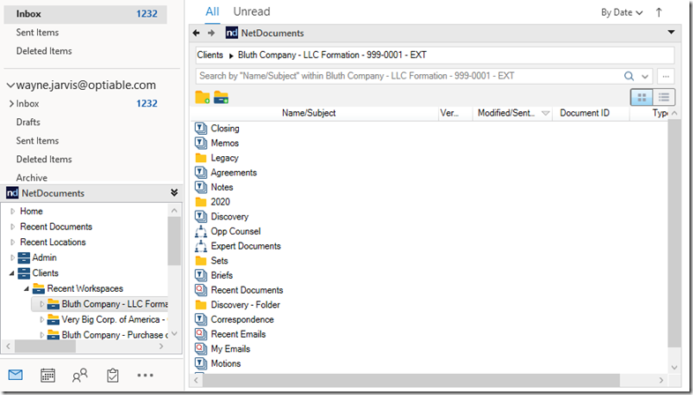
Task: Click the Document ID column header
Action: coord(585,113)
